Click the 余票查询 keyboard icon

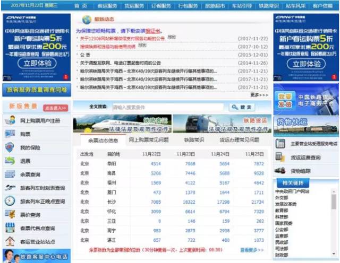point(10,174)
